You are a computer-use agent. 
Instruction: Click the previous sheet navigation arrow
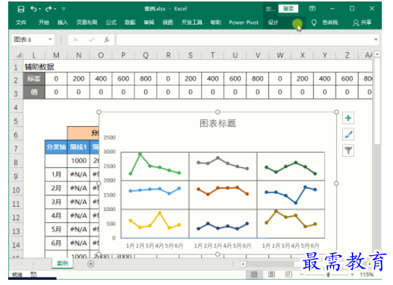pos(21,263)
